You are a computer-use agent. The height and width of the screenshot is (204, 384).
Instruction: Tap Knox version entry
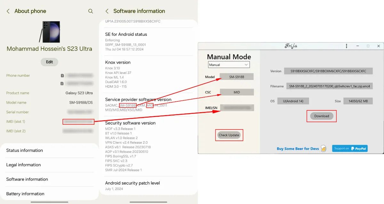tap(148, 75)
